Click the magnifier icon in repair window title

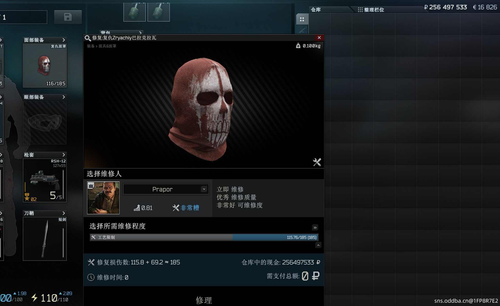tap(88, 38)
